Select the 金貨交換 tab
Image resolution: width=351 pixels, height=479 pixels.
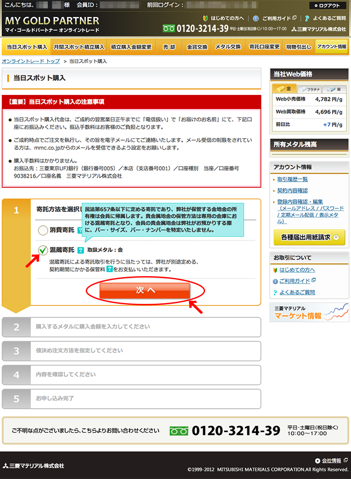point(197,47)
